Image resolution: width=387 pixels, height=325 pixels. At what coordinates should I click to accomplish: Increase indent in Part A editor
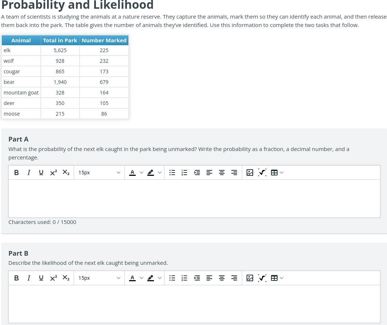197,173
